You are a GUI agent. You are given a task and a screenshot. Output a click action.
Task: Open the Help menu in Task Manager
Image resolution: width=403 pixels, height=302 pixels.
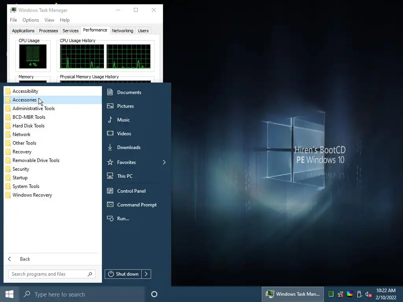tap(65, 20)
